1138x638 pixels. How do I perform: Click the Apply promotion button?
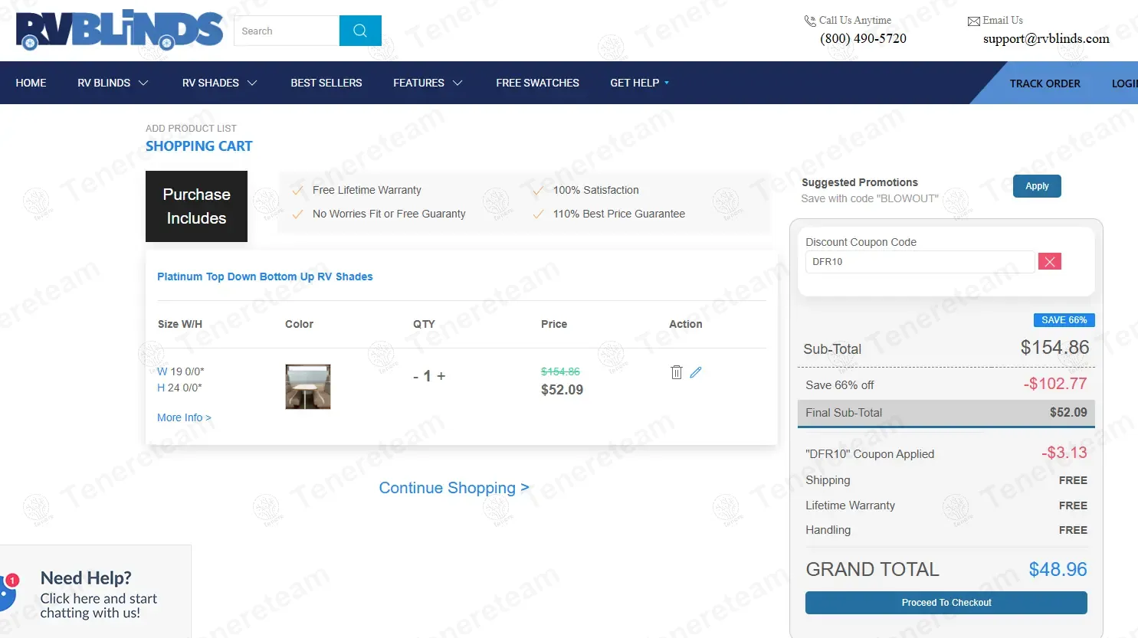point(1037,186)
